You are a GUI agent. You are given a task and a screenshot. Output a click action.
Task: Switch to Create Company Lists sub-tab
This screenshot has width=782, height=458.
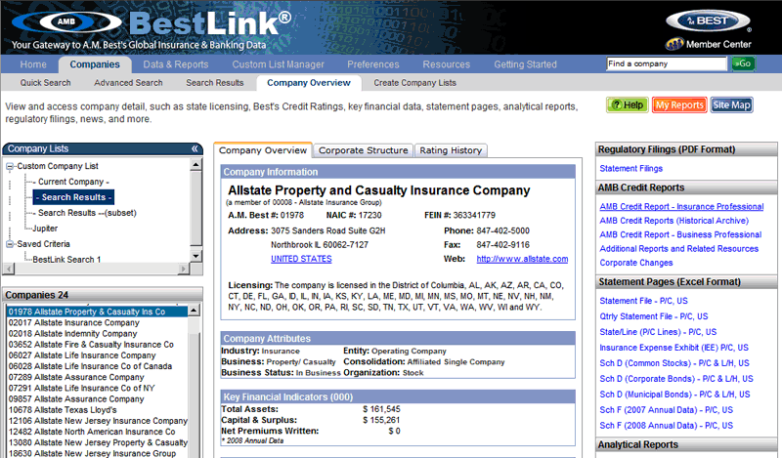click(414, 83)
